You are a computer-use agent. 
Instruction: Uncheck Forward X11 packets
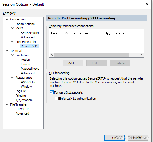(52, 92)
